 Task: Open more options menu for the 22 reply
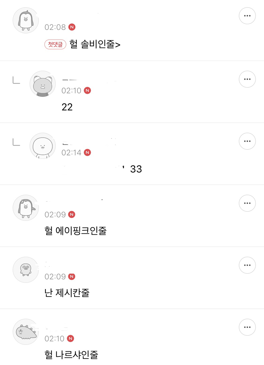pyautogui.click(x=247, y=79)
